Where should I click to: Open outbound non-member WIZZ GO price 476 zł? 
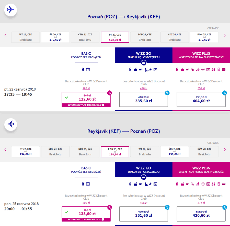click(144, 88)
